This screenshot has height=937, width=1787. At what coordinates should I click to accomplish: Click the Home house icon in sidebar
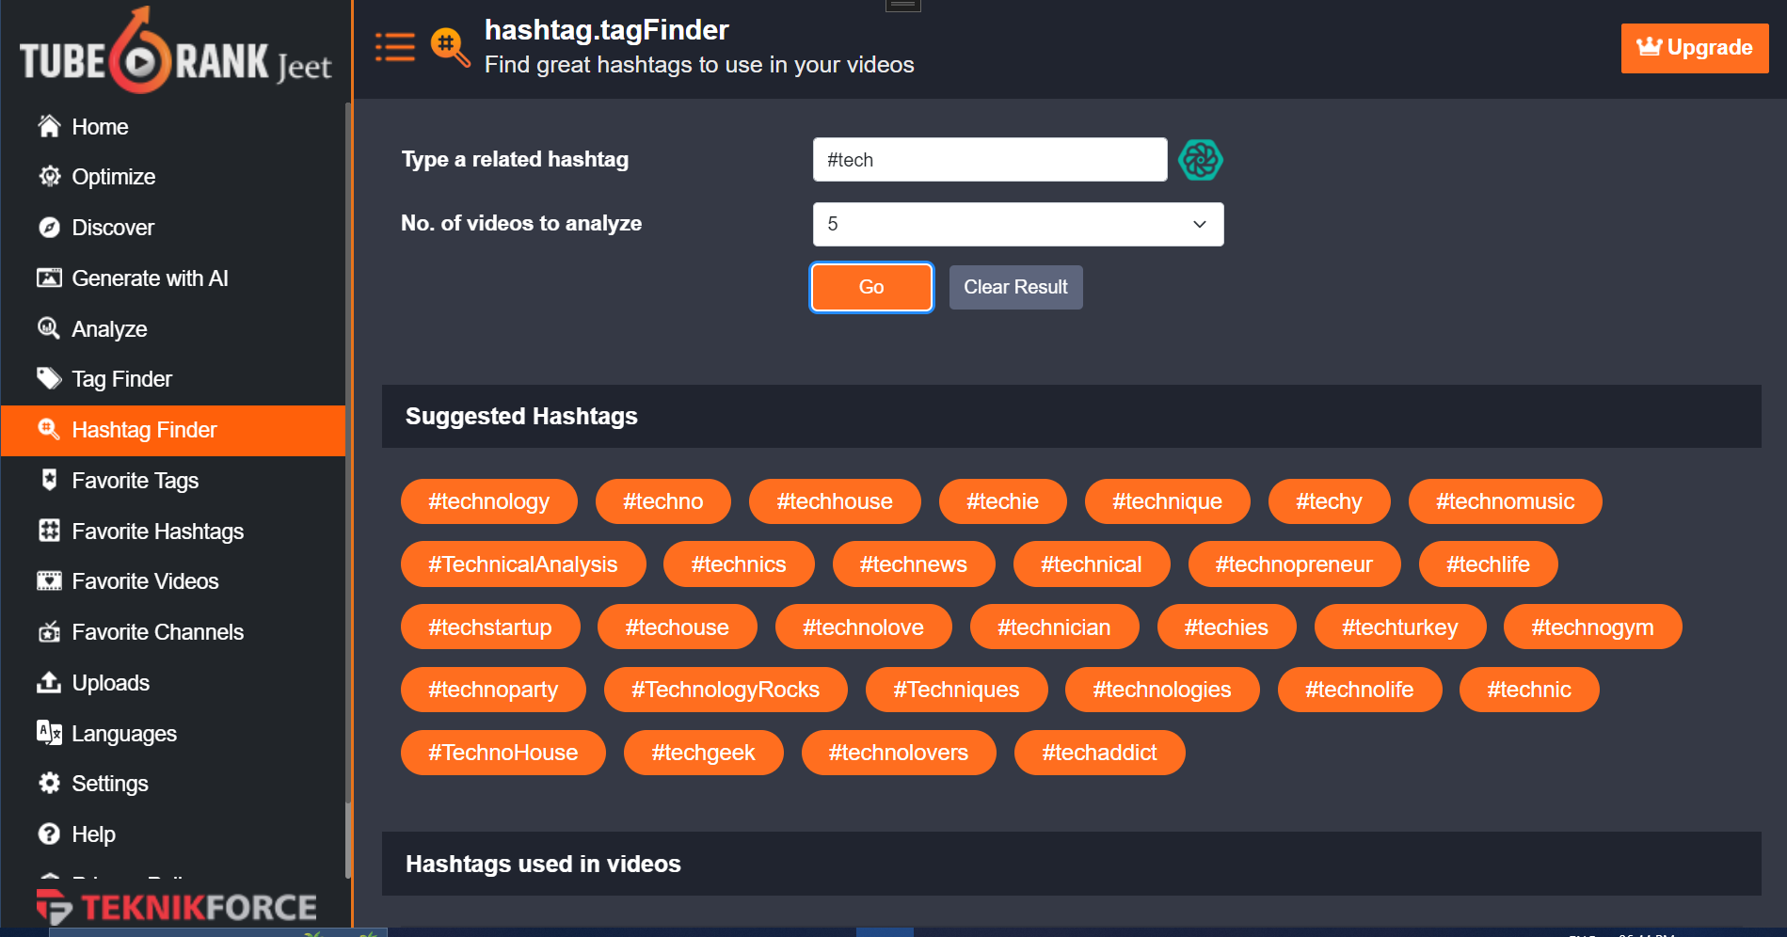(x=49, y=126)
